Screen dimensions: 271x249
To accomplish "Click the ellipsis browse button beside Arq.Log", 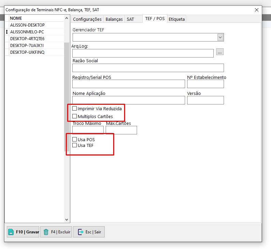I will click(x=220, y=52).
